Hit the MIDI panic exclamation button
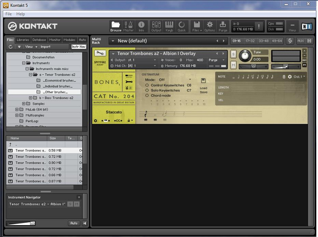 point(259,26)
